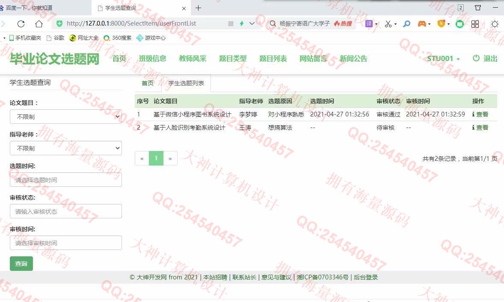Click the green circular extension icon

coord(460,24)
